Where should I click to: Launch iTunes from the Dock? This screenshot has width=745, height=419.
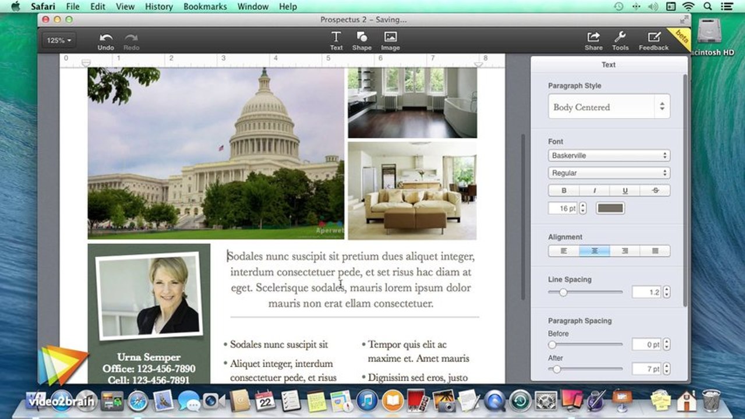point(368,401)
